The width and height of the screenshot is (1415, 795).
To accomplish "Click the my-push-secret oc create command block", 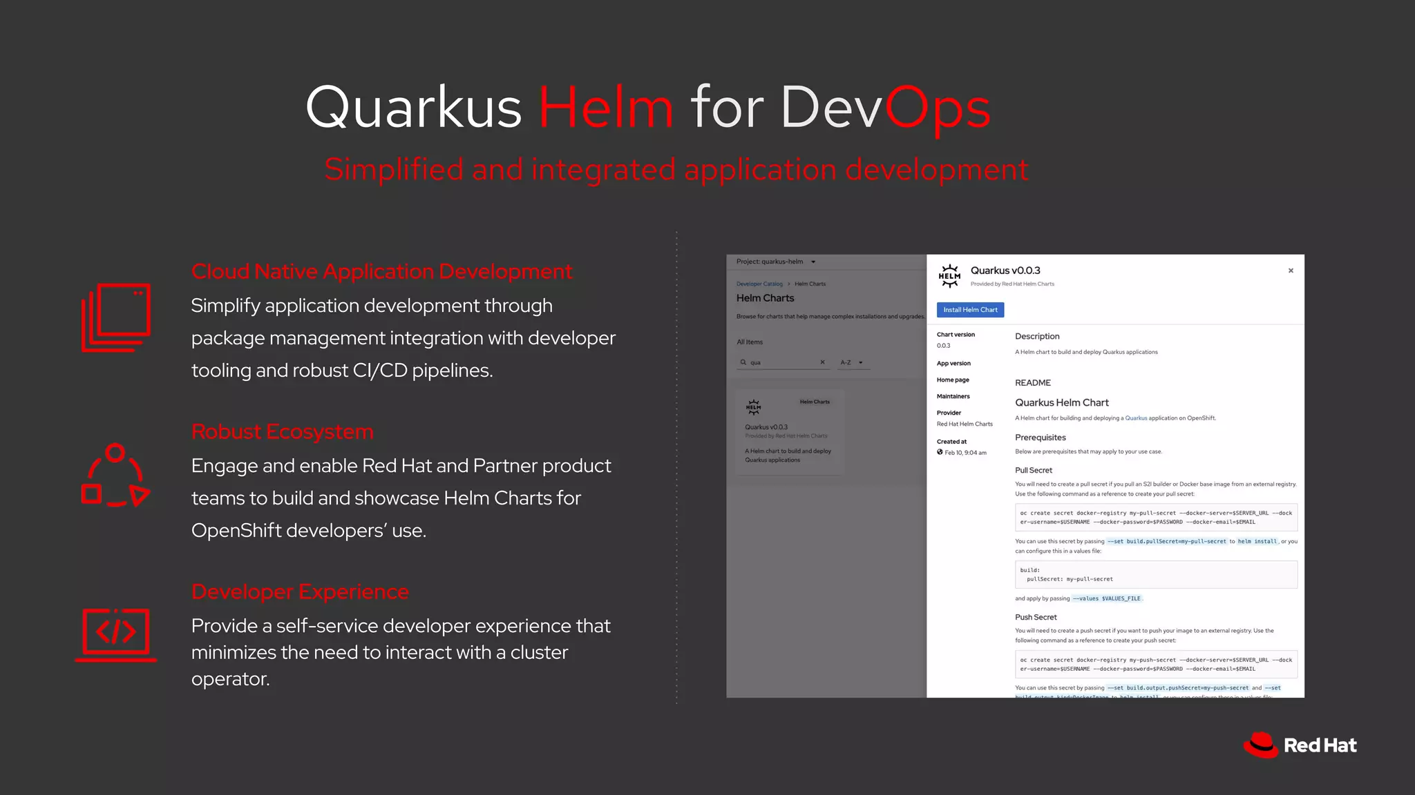I will (x=1156, y=665).
